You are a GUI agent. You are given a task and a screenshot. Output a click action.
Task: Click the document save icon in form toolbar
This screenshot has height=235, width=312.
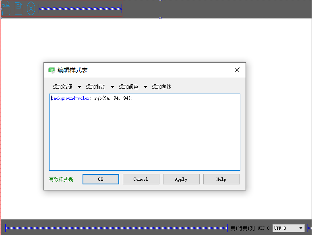click(x=19, y=8)
